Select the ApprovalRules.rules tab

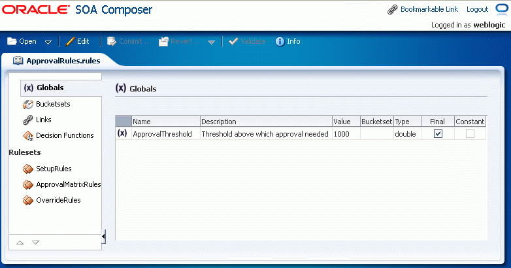point(63,61)
